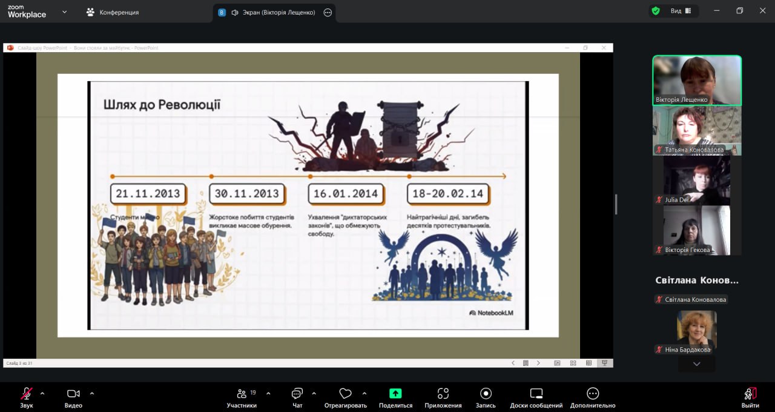Screen dimensions: 775x412
Task: Click the green security shield icon
Action: pyautogui.click(x=656, y=11)
